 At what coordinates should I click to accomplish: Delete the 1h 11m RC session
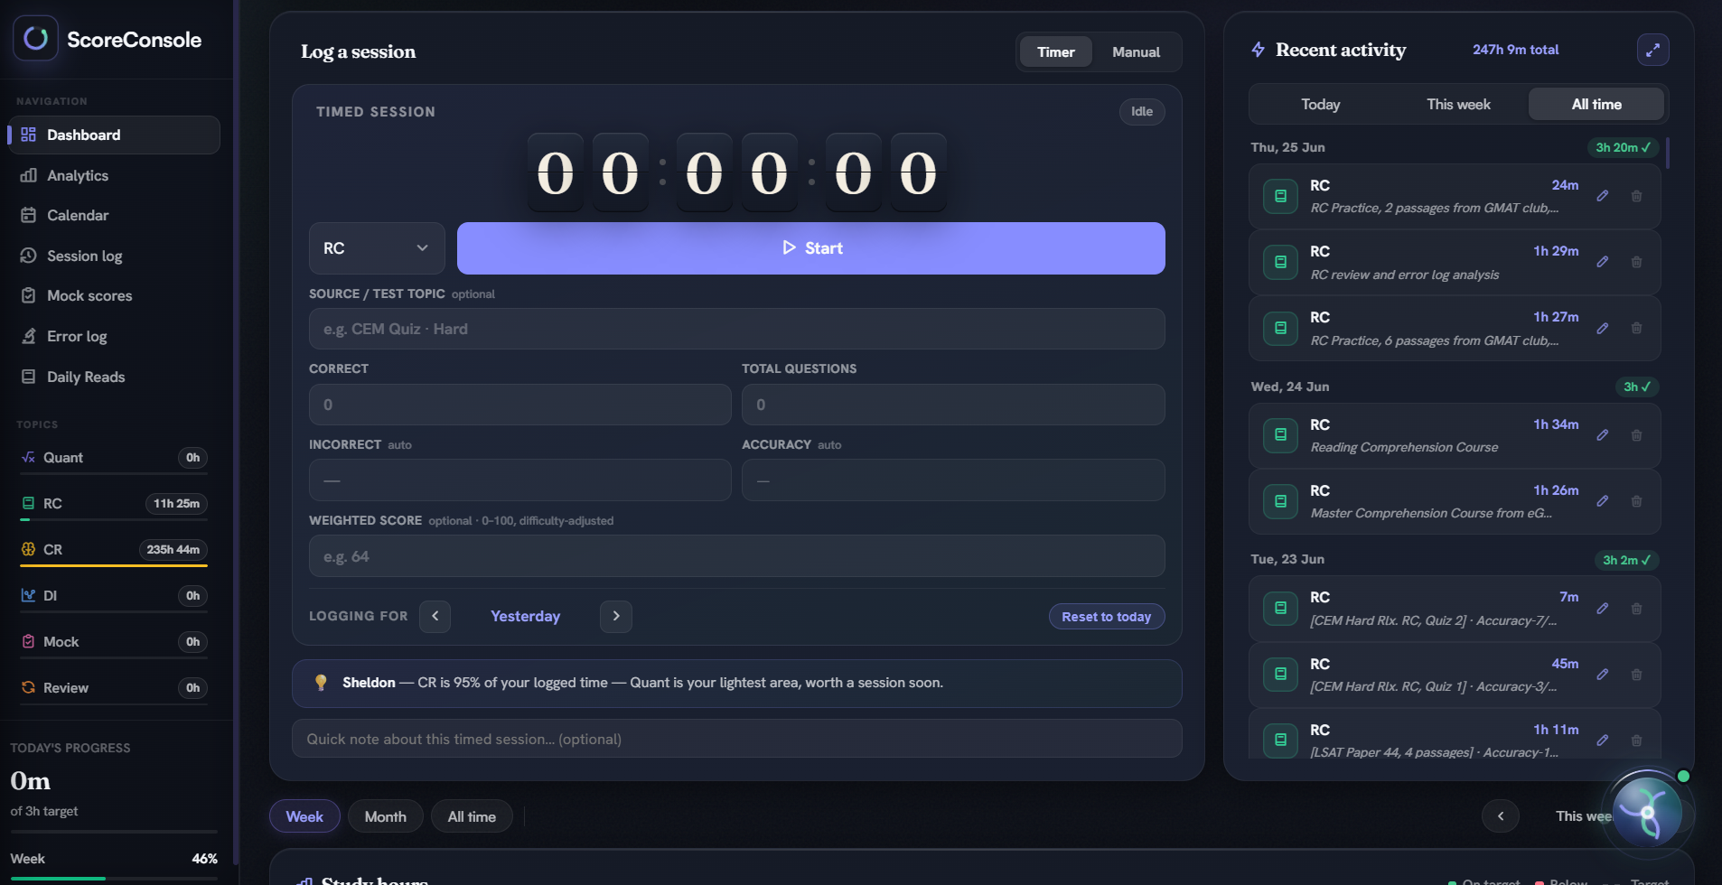1636,741
